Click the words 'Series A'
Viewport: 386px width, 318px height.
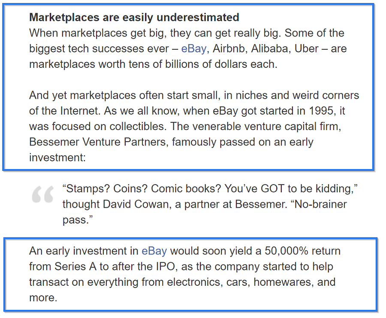75,267
